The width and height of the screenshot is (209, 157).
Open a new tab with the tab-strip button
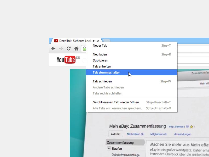coord(107,40)
